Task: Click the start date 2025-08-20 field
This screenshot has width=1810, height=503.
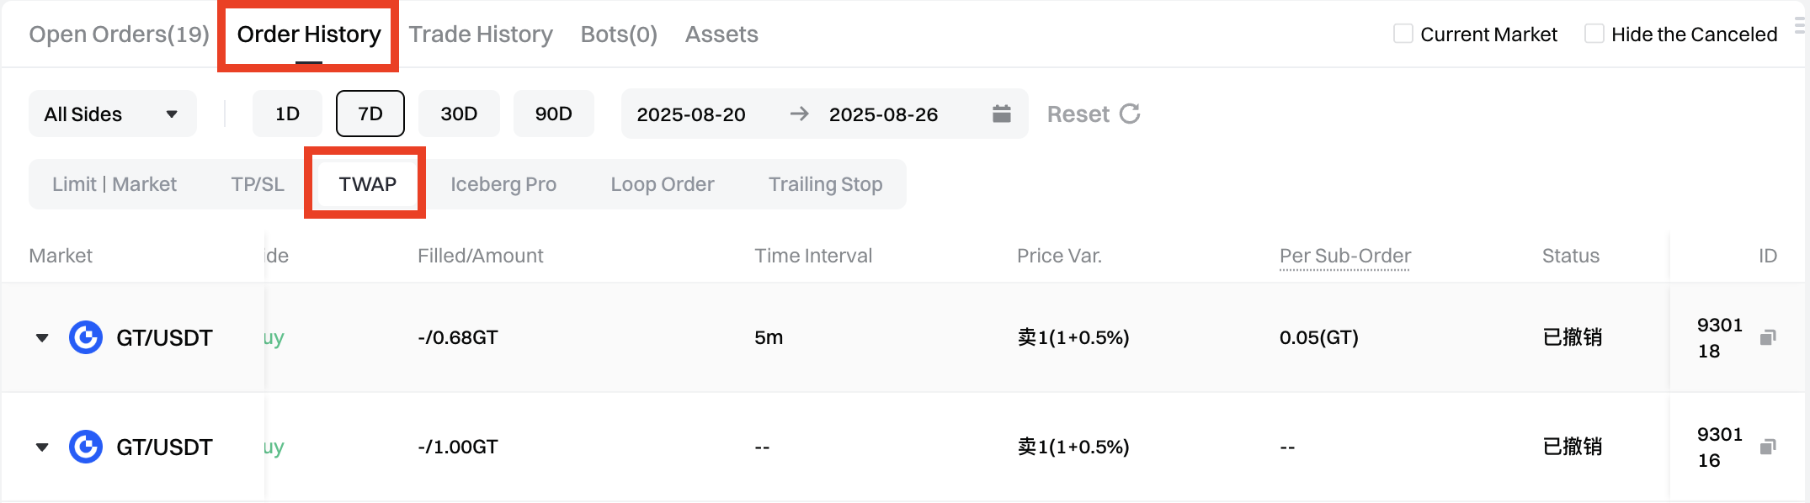Action: point(691,114)
